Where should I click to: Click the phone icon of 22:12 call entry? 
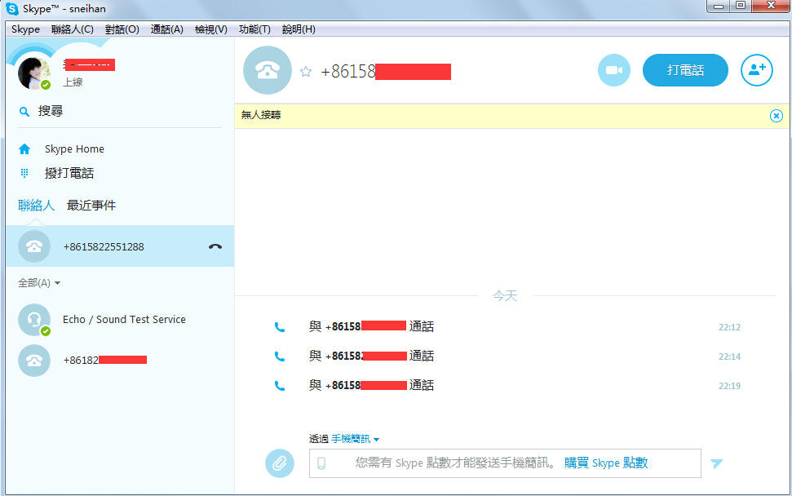coord(279,327)
